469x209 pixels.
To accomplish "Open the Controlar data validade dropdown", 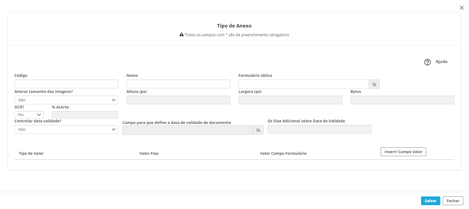I will [66, 129].
